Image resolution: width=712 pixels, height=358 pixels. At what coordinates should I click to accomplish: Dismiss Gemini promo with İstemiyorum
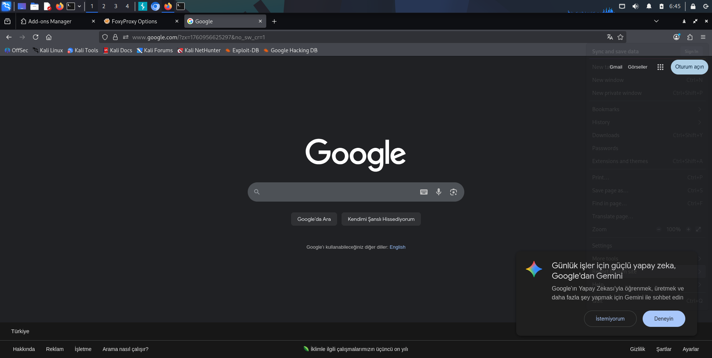(610, 319)
